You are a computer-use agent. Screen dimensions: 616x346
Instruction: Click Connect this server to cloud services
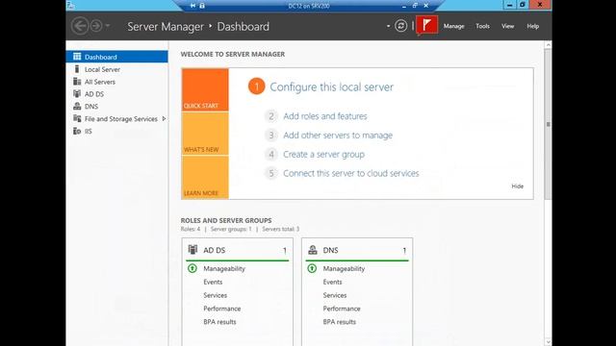(x=350, y=173)
